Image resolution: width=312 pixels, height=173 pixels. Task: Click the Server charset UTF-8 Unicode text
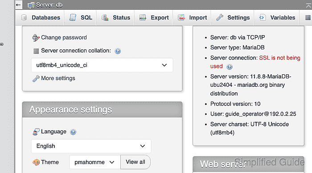click(250, 129)
